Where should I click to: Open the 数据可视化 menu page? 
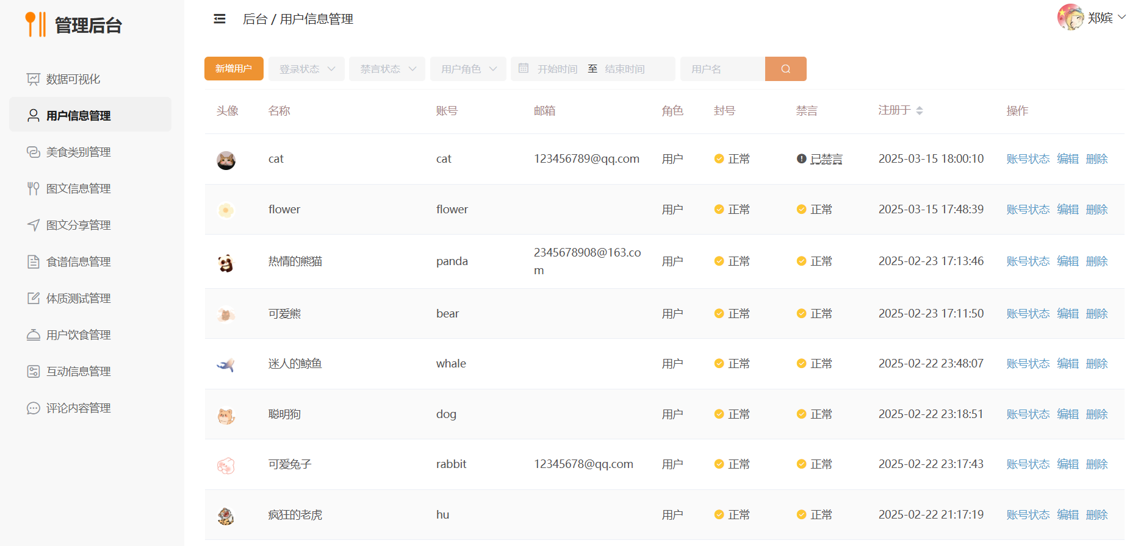pos(90,79)
